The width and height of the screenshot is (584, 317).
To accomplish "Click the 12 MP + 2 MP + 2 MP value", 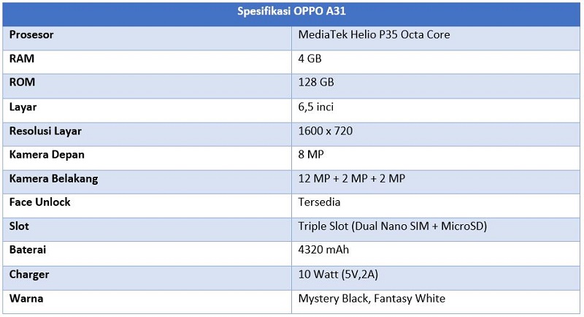I will pos(351,179).
